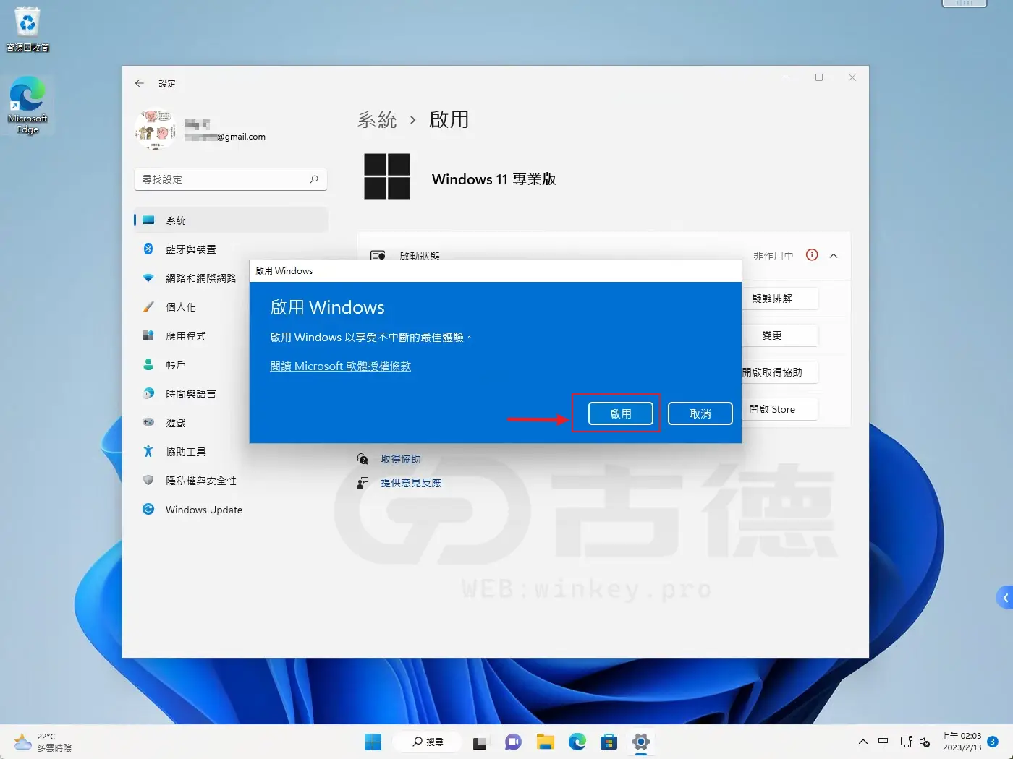Click the Settings gear on the taskbar
This screenshot has height=759, width=1013.
point(641,742)
